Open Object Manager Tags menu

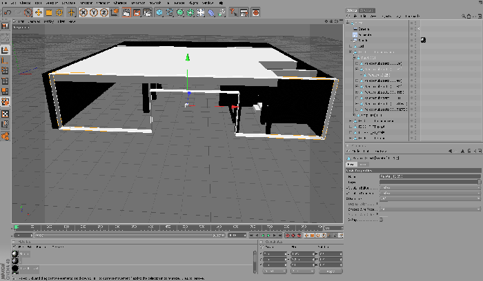399,17
